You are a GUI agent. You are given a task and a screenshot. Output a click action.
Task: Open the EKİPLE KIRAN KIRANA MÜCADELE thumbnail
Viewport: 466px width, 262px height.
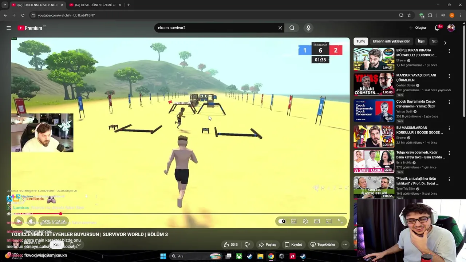pyautogui.click(x=374, y=59)
